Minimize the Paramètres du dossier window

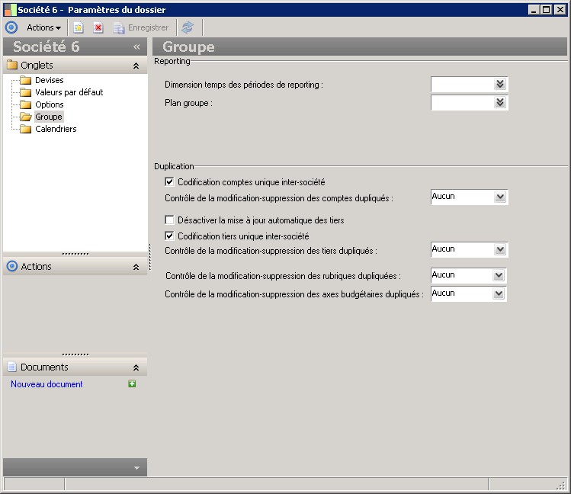point(534,9)
